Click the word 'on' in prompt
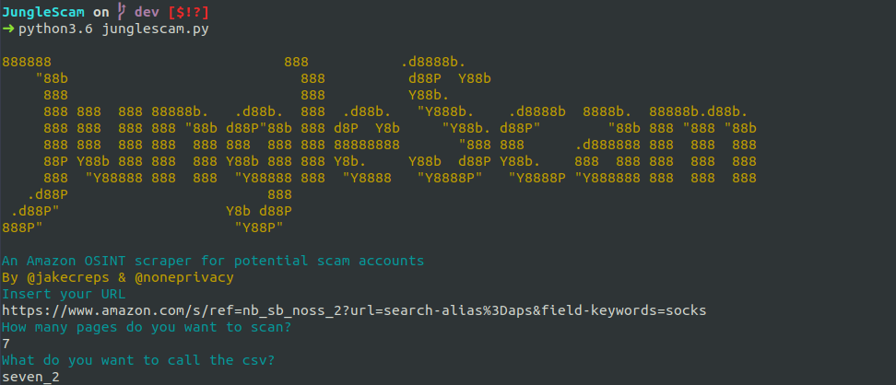896x385 pixels. point(101,13)
